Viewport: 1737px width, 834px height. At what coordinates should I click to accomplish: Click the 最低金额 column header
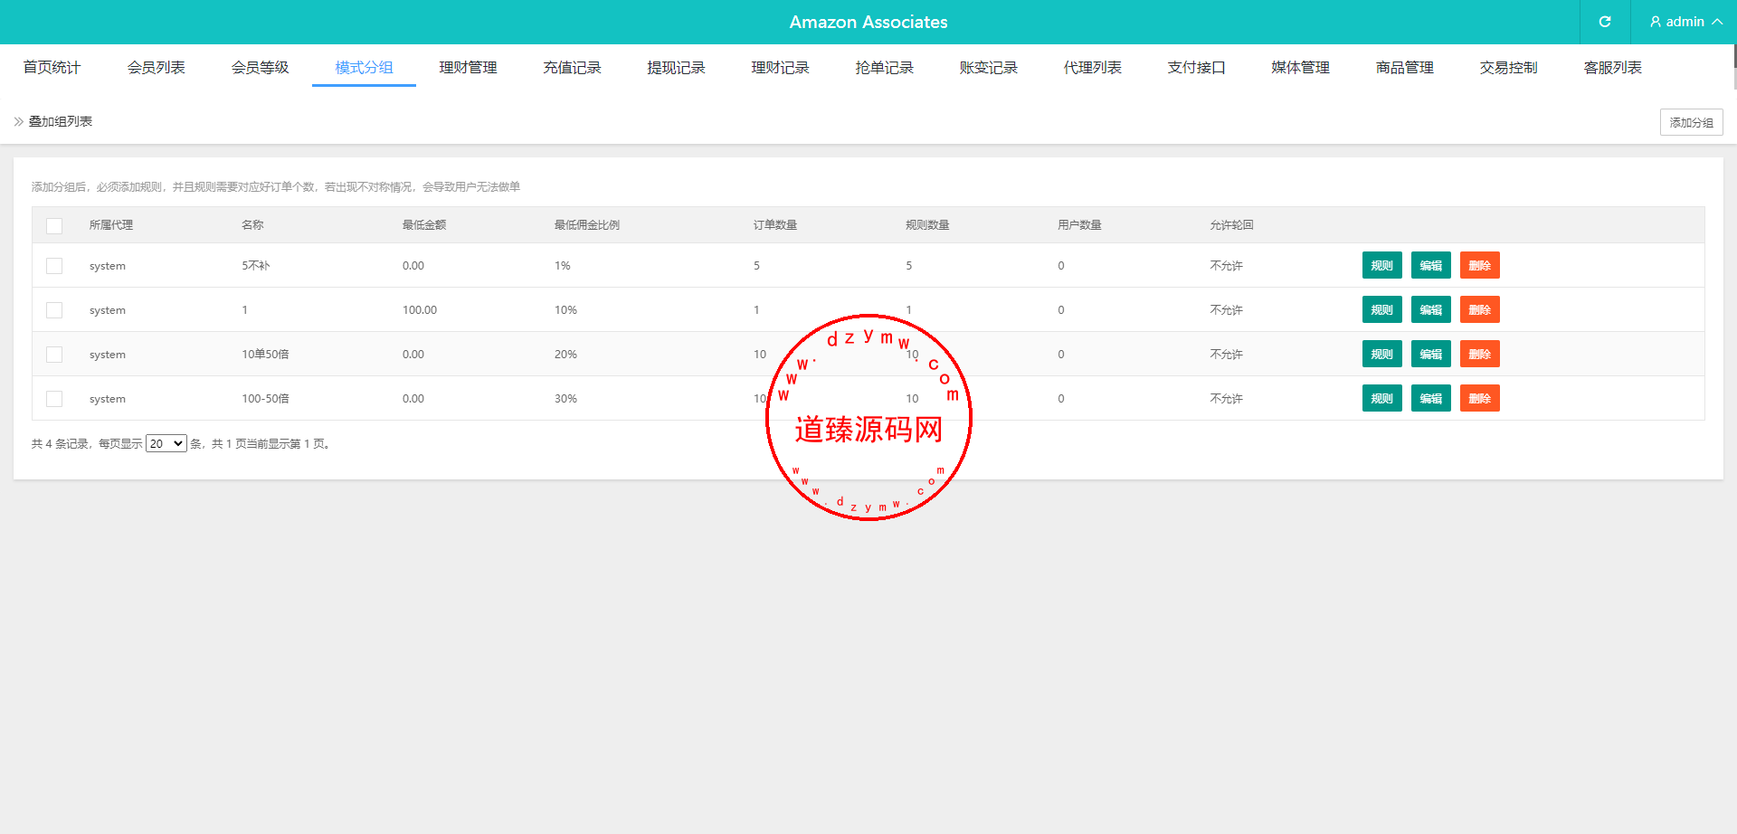point(424,225)
